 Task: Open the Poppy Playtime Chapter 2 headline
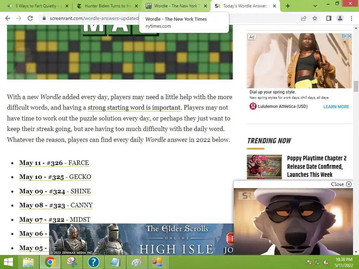(x=317, y=166)
